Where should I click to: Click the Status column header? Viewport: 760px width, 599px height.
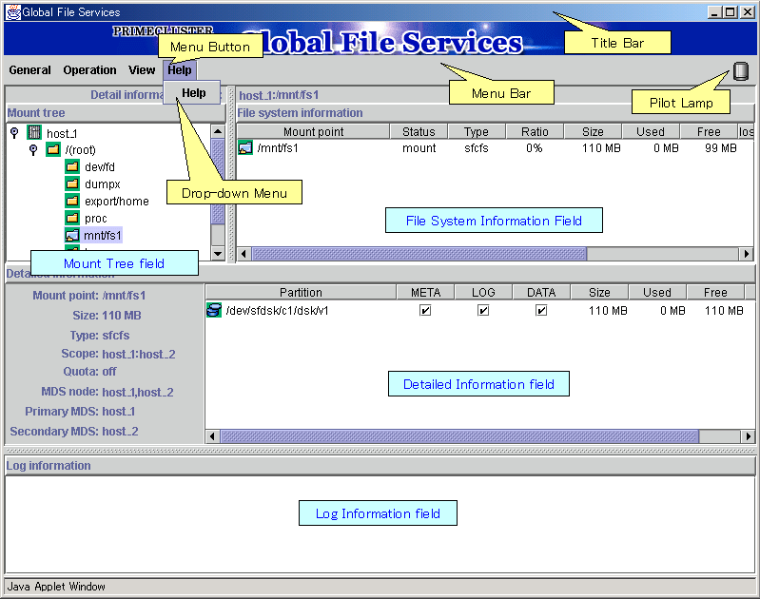(419, 132)
